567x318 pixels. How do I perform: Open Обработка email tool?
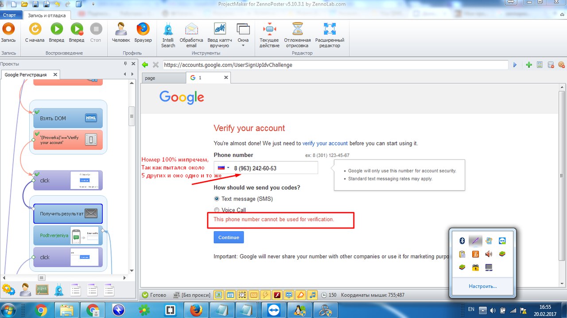point(191,35)
